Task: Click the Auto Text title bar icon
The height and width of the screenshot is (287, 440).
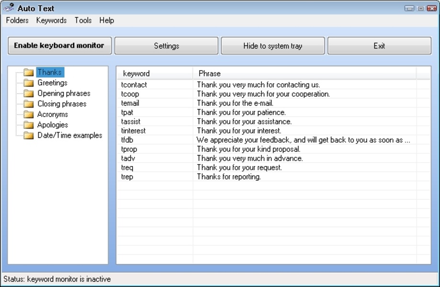Action: click(x=9, y=8)
